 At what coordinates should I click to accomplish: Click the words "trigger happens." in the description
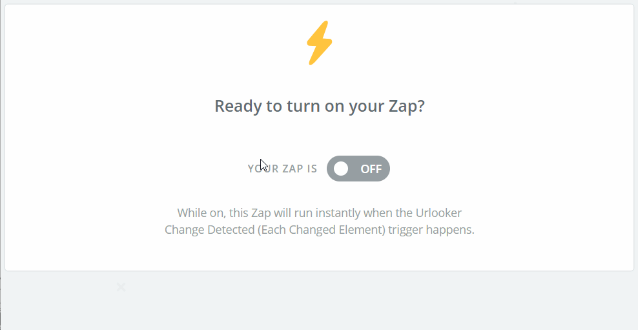pos(433,230)
